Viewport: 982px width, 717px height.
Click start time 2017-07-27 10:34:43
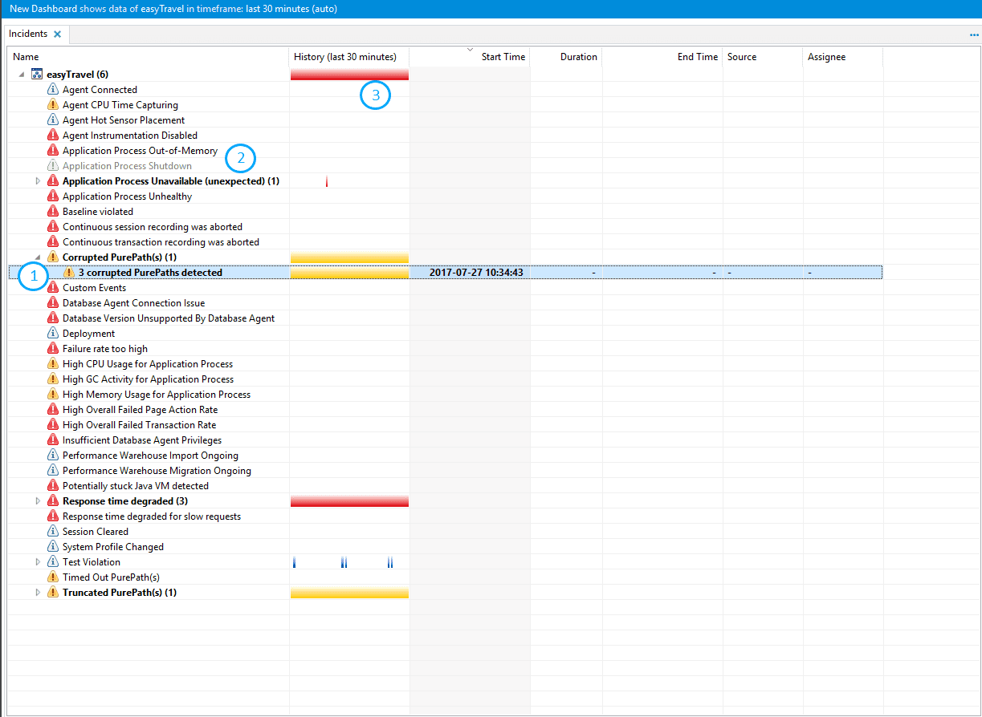(x=476, y=273)
